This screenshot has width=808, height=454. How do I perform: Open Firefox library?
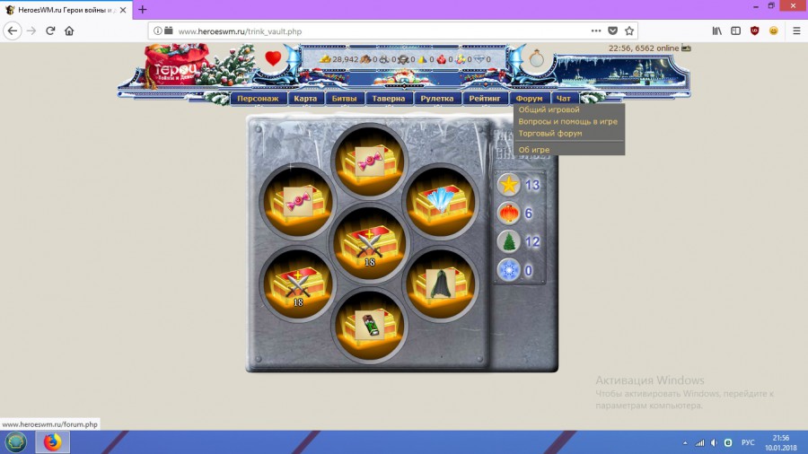click(716, 31)
